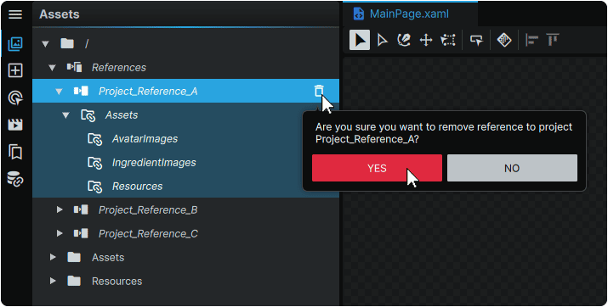Select the Selection arrow tool
The image size is (608, 307).
(360, 40)
